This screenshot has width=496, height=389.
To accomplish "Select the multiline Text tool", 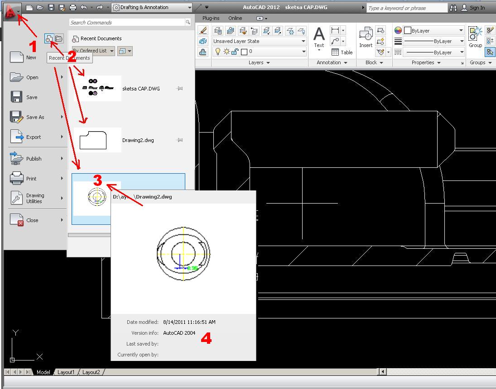I will pos(319,37).
